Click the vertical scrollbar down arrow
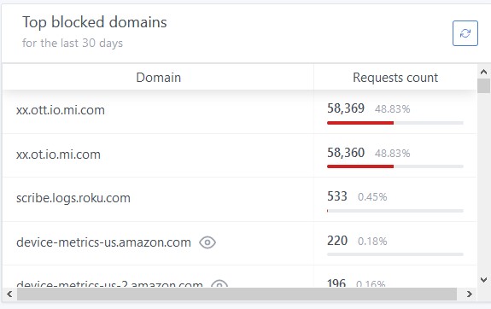Viewport: 491px width, 309px height. (483, 280)
